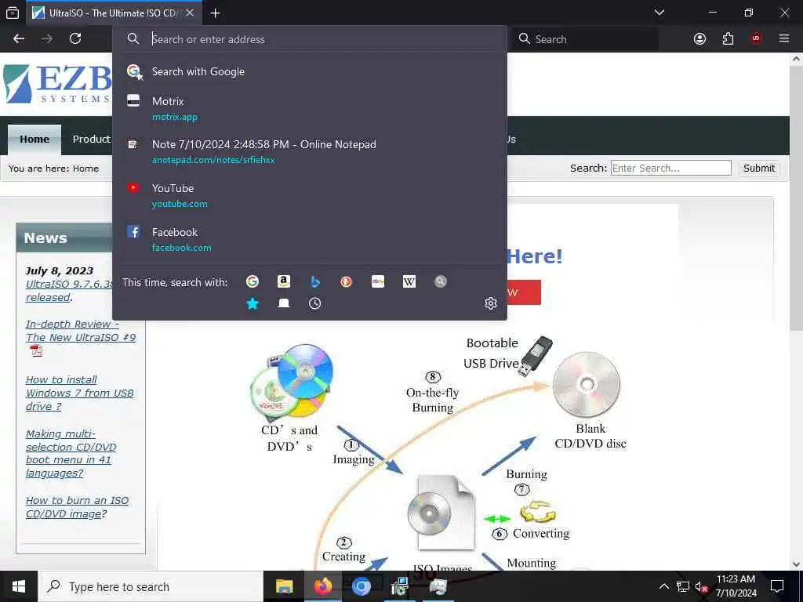The image size is (803, 602).
Task: Click the forward navigation arrow
Action: [47, 38]
